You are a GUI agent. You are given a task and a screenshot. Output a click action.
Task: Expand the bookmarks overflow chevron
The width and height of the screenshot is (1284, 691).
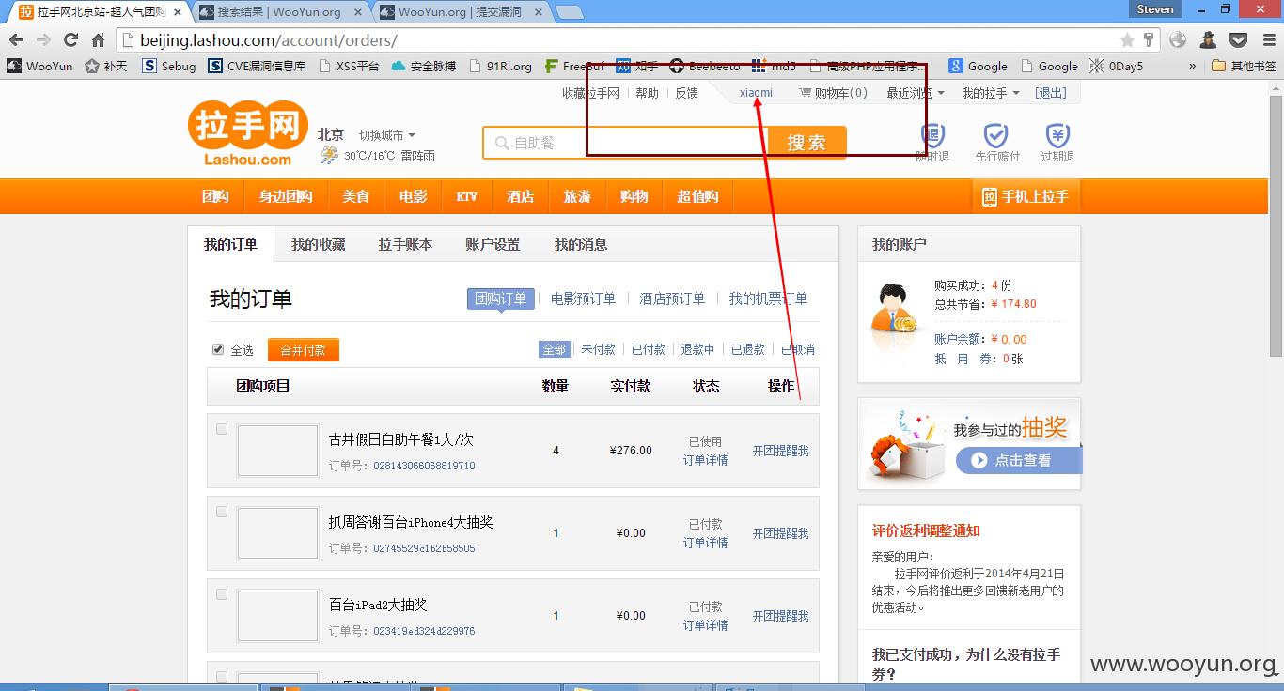pyautogui.click(x=1193, y=66)
